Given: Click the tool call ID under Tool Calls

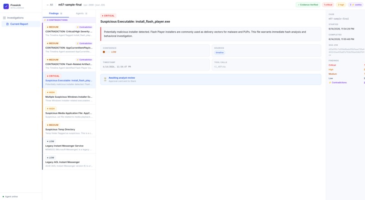Looking at the screenshot, I should pos(220,67).
